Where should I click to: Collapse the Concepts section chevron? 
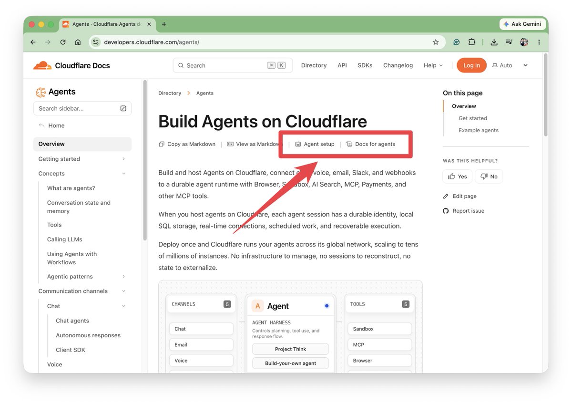(x=123, y=174)
